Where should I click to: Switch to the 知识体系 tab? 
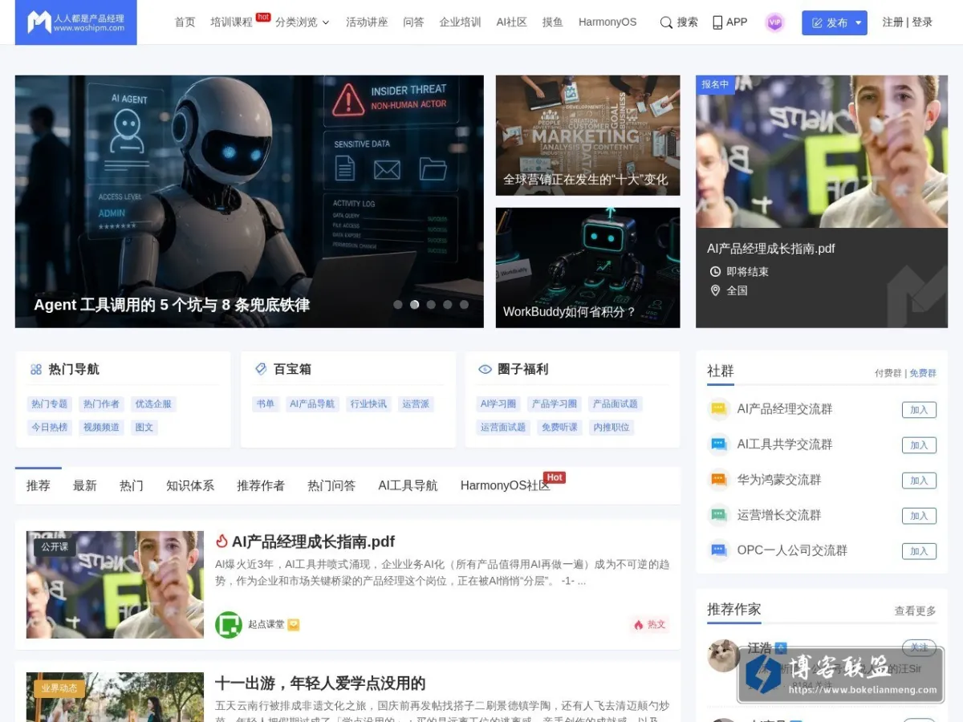coord(190,485)
